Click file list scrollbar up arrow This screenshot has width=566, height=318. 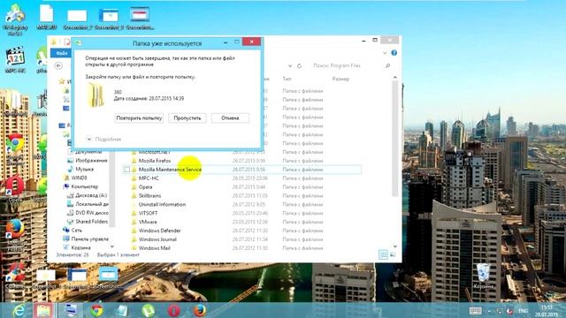click(395, 78)
